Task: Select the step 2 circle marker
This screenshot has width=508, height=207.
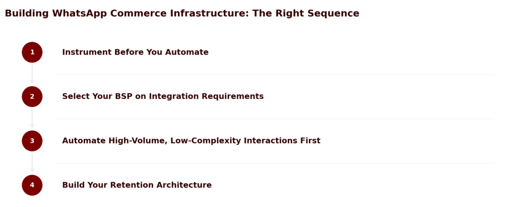Action: [32, 96]
